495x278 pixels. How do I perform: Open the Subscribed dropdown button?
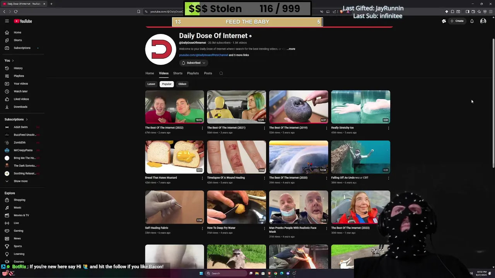click(194, 63)
